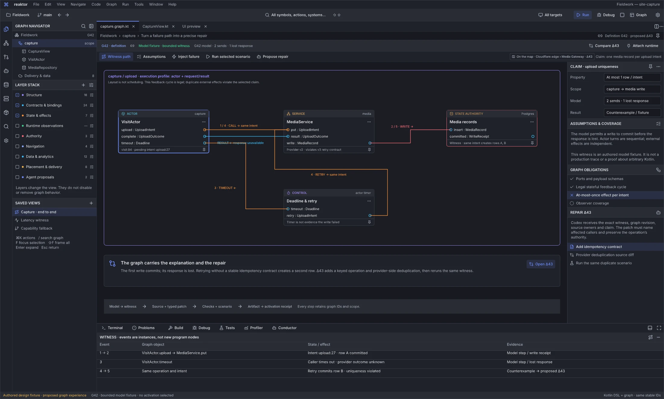Open the Navigate menu

coord(78,4)
